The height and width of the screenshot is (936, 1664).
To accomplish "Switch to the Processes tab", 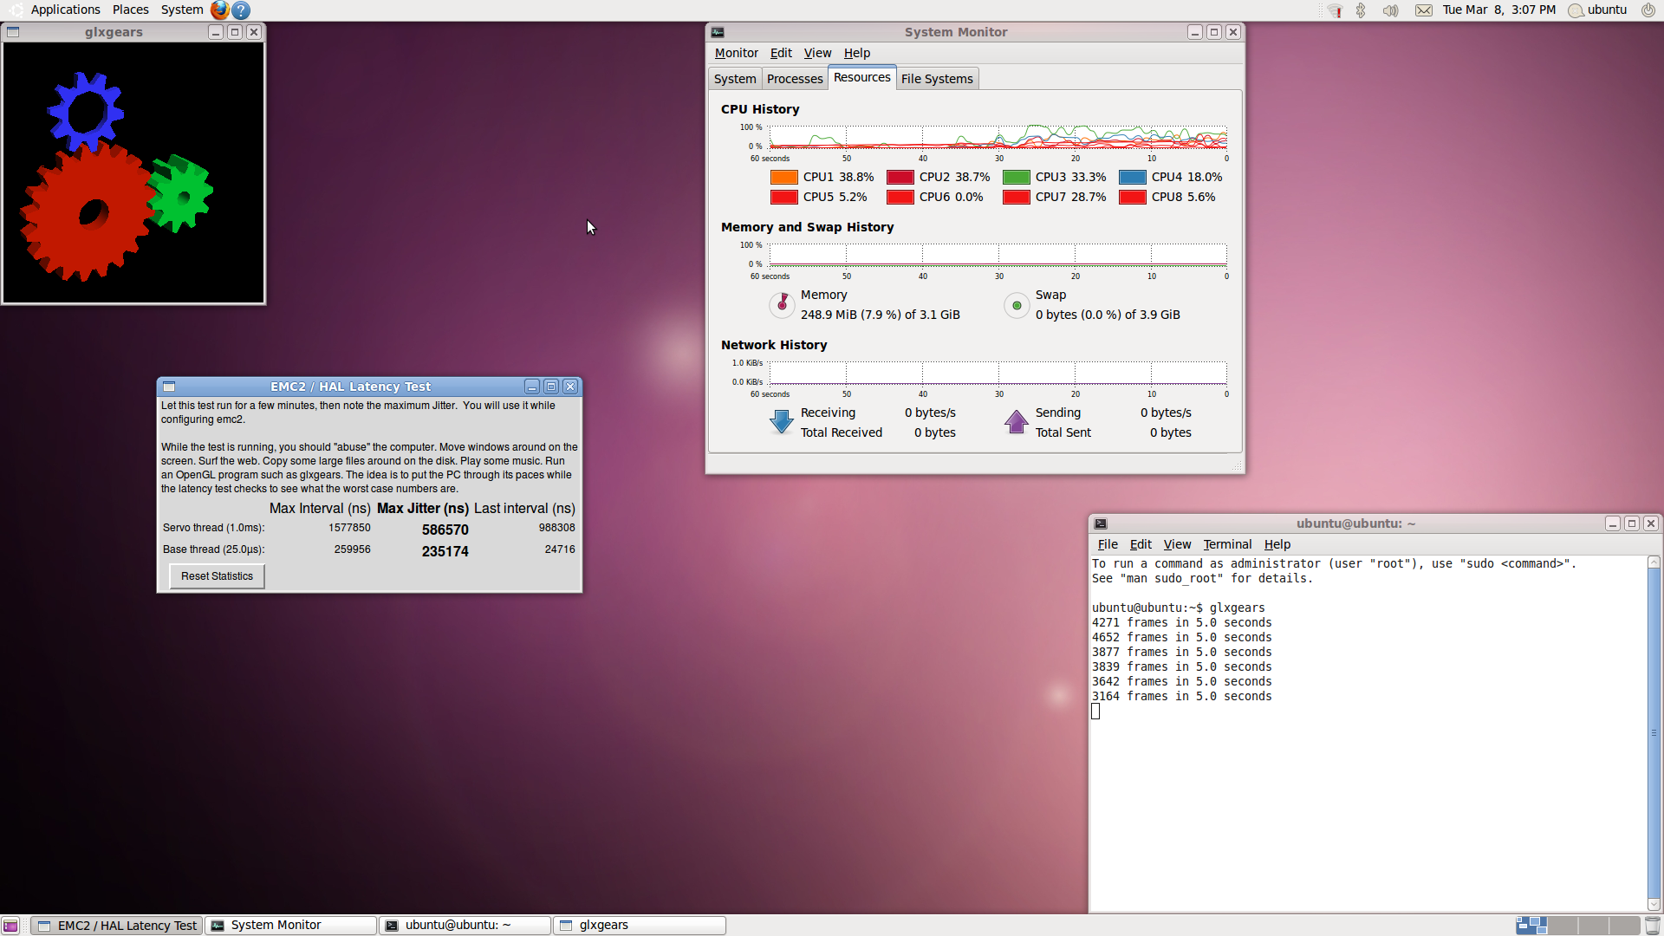I will pyautogui.click(x=795, y=79).
